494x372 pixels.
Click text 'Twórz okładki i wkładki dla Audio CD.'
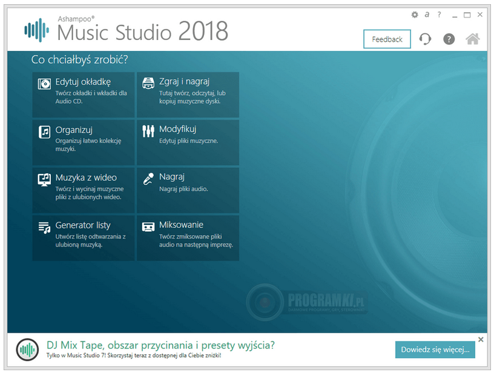tap(91, 97)
